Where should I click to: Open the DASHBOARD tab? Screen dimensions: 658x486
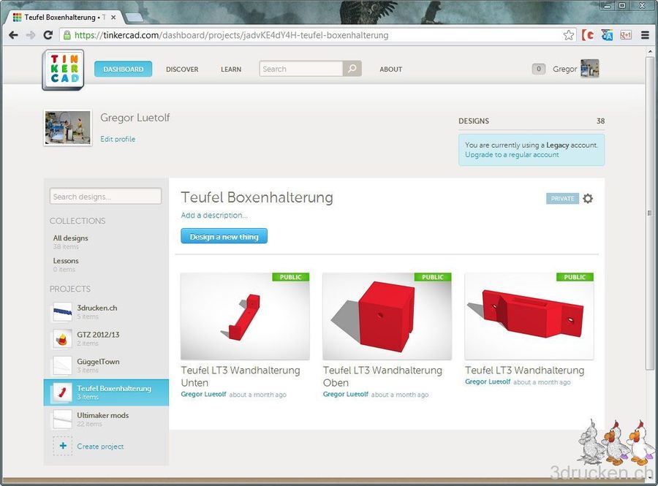pos(123,69)
